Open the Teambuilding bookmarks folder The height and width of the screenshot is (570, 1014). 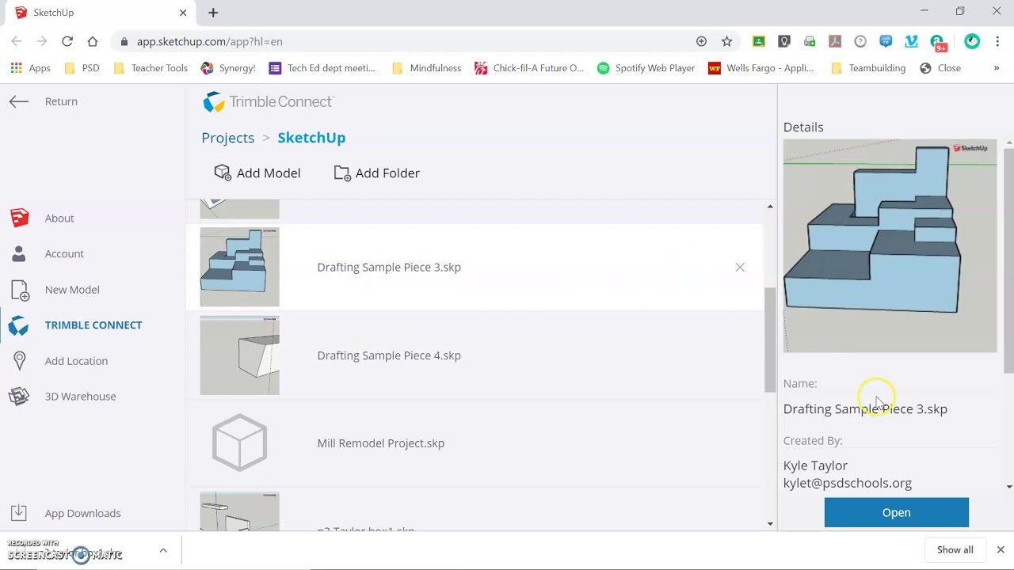coord(868,68)
